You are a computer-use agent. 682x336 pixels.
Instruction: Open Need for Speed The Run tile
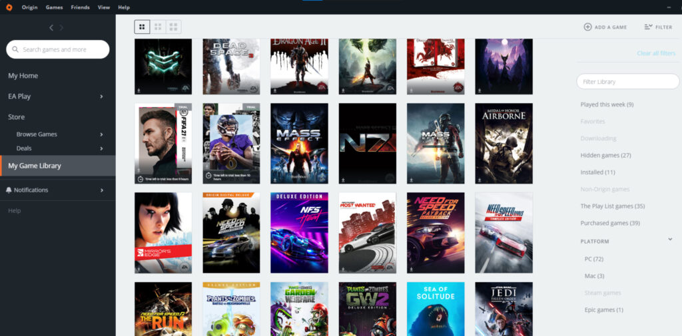(x=163, y=309)
